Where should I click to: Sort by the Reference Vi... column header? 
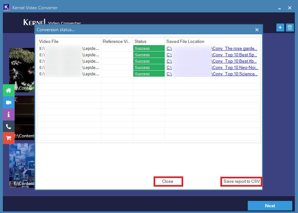[x=117, y=41]
